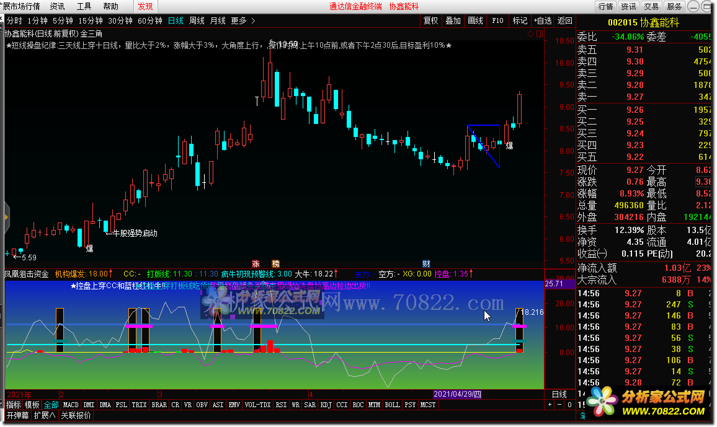
Task: Click the 买一 price 9.26
Action: [x=635, y=110]
